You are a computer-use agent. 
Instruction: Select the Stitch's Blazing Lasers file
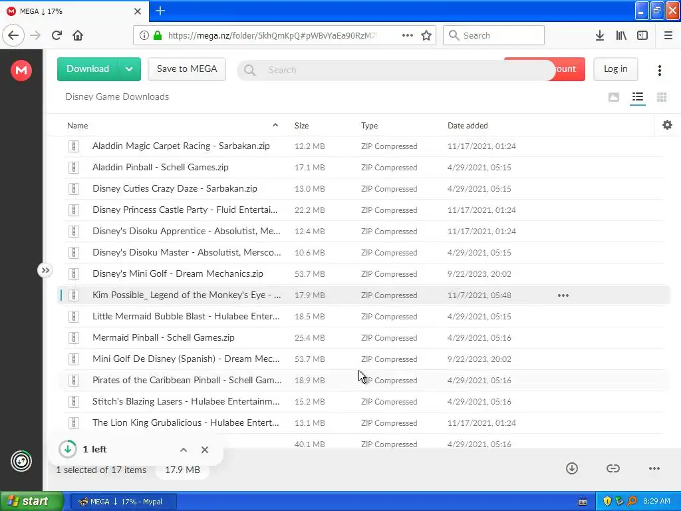362,401
